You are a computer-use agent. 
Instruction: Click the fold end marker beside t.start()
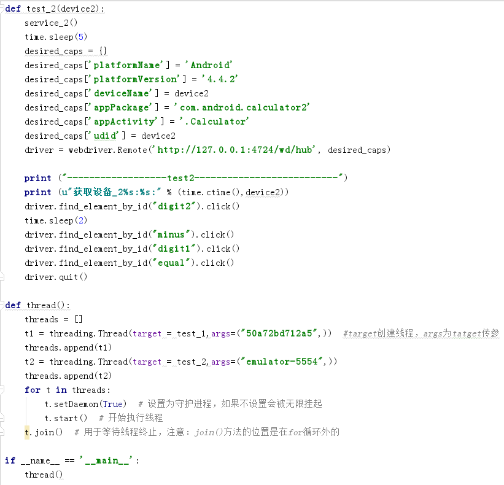coord(2,418)
